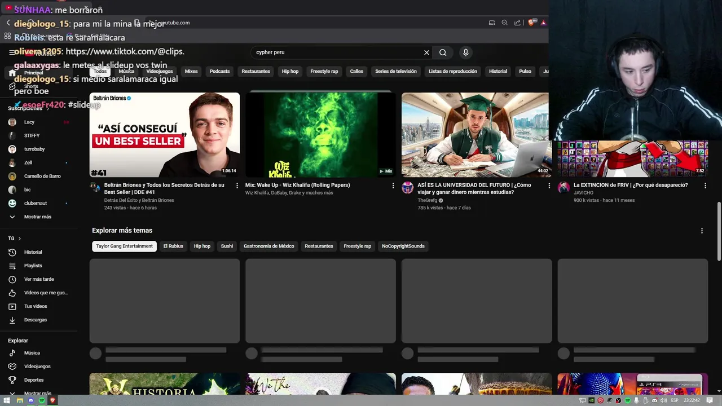Click the share icon in the address bar
Screen dimensions: 722x406
[x=517, y=23]
